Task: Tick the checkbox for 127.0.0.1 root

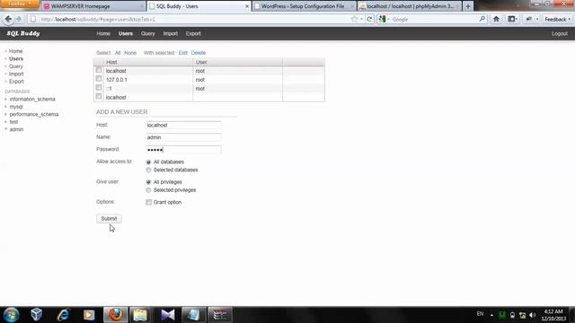Action: [x=99, y=79]
